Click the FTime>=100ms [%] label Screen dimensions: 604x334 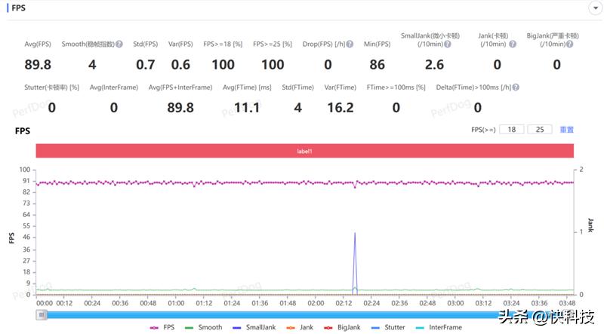click(x=396, y=87)
